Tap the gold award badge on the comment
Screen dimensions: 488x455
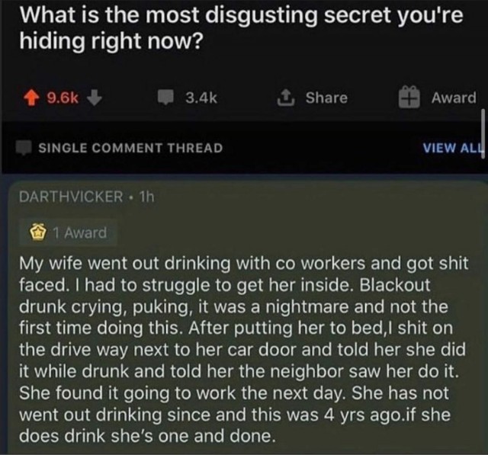click(37, 232)
